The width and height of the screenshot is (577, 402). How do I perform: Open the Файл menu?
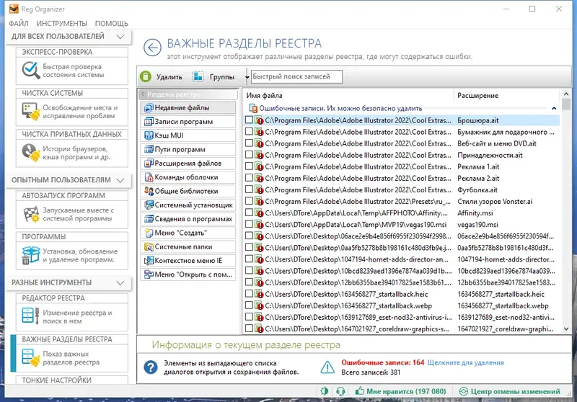[x=19, y=24]
